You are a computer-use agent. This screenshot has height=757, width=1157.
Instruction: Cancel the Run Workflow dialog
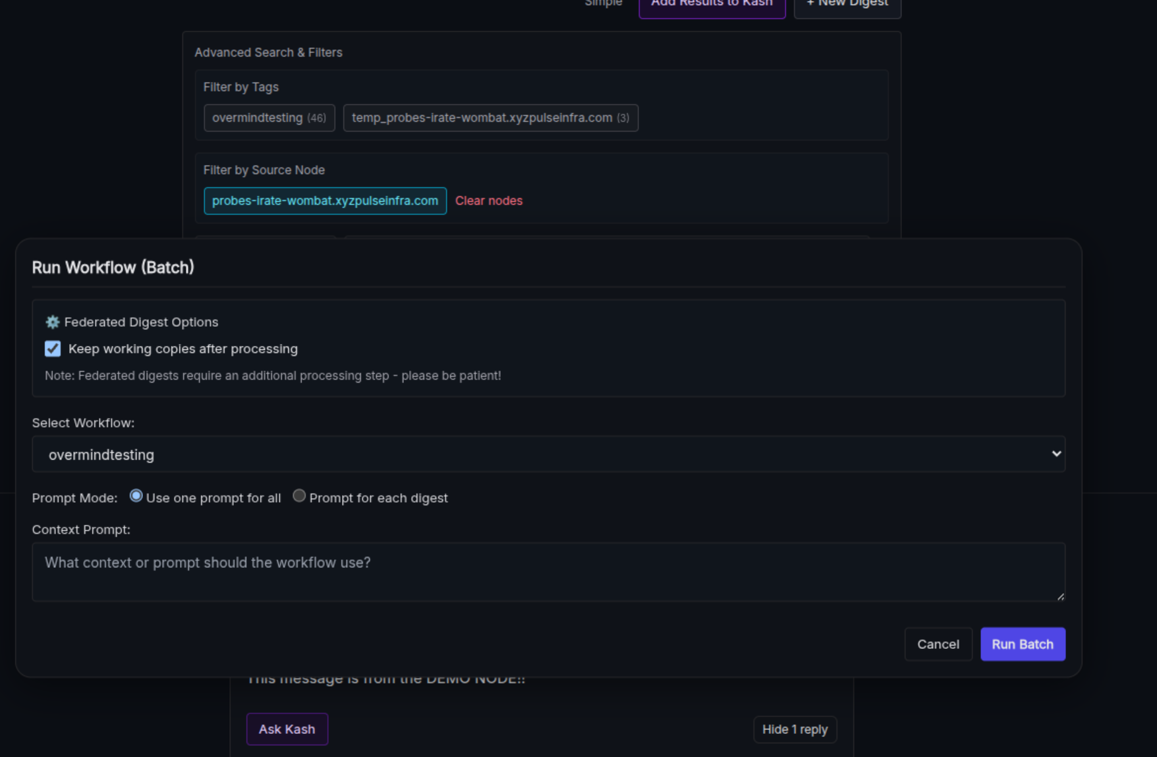click(938, 644)
